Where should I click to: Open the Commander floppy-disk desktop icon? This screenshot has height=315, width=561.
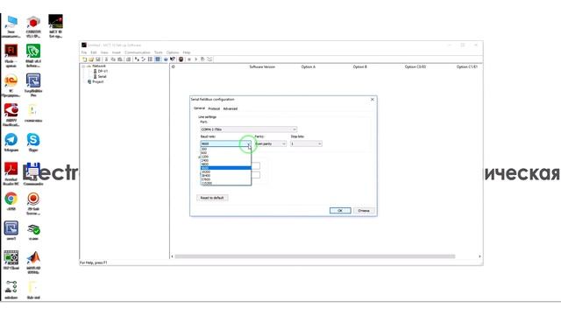click(x=33, y=173)
